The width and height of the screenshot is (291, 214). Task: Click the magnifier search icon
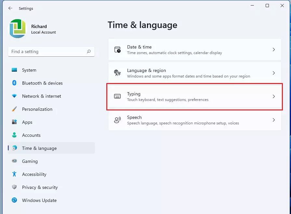89,51
